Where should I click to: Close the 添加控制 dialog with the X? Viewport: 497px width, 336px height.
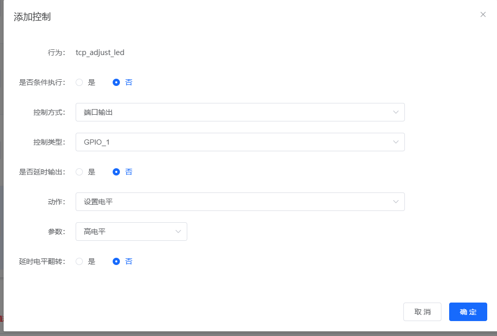(483, 14)
